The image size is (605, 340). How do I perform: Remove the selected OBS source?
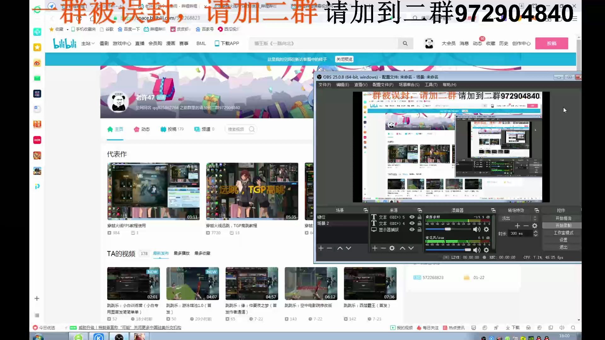coord(383,248)
